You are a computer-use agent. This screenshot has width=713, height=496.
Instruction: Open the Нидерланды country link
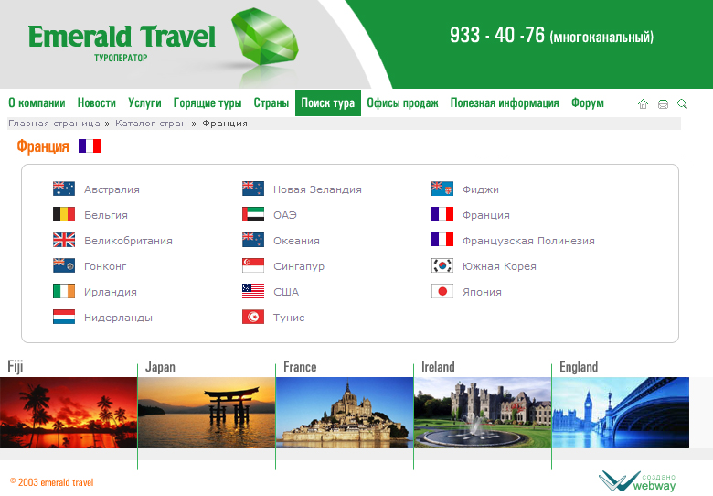[x=118, y=318]
